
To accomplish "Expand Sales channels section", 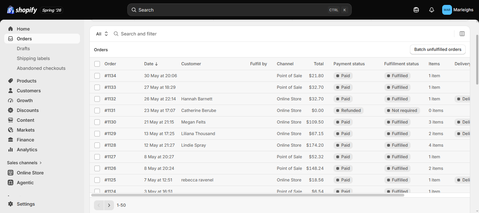I will coord(25,163).
